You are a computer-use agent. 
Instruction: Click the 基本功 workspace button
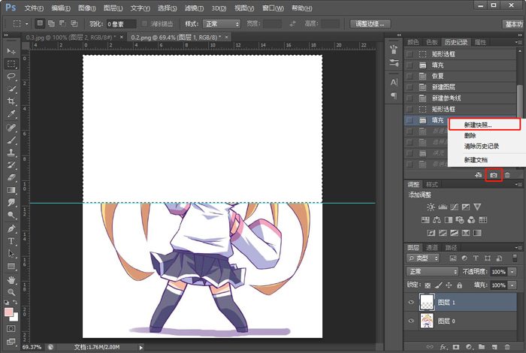513,24
